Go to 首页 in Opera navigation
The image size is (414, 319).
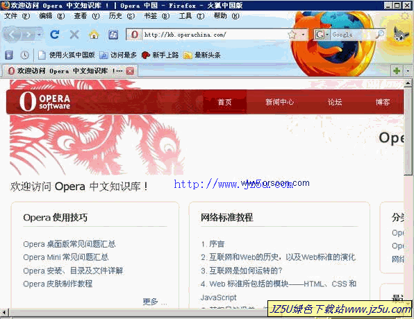[x=224, y=102]
